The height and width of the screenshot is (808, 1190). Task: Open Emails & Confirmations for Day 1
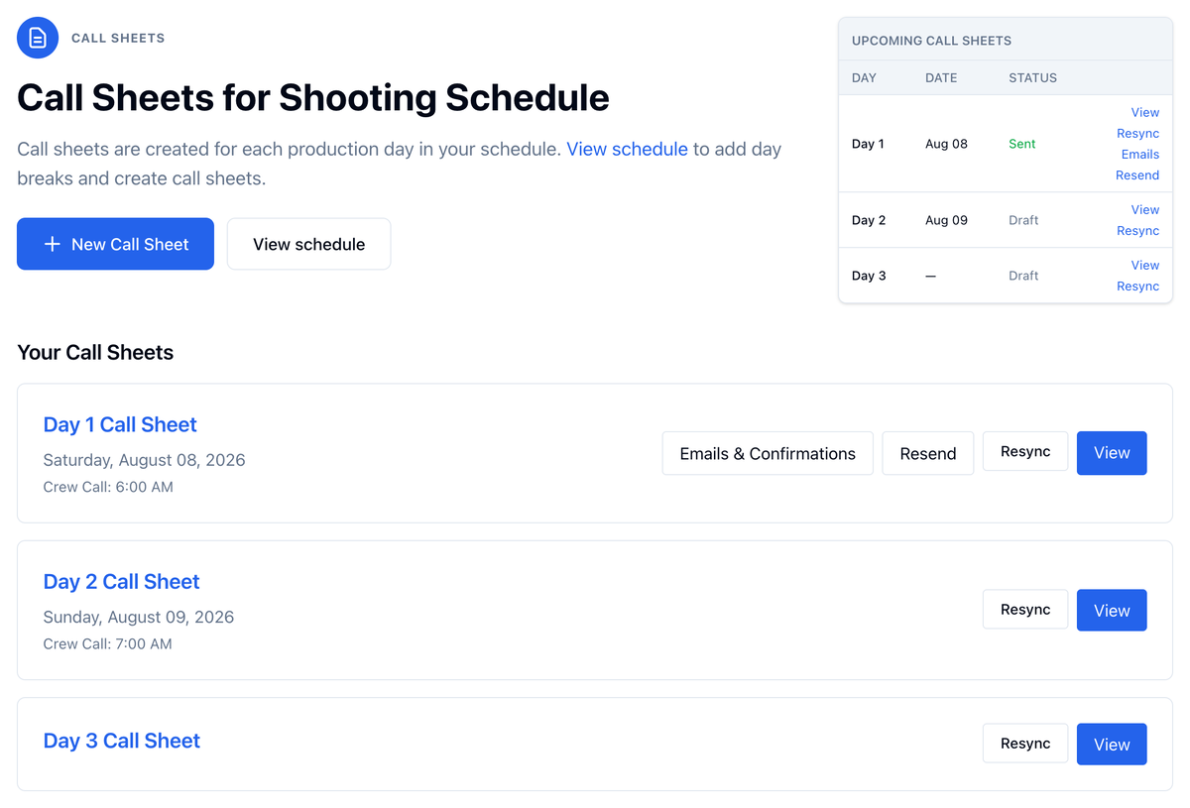click(x=768, y=453)
